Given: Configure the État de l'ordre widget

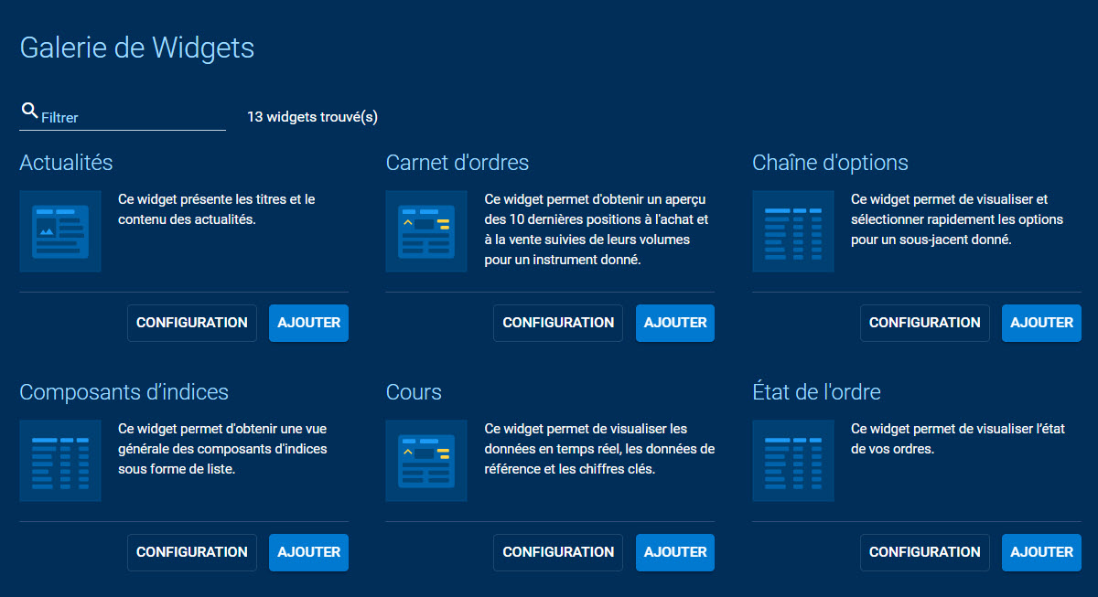Looking at the screenshot, I should 924,552.
